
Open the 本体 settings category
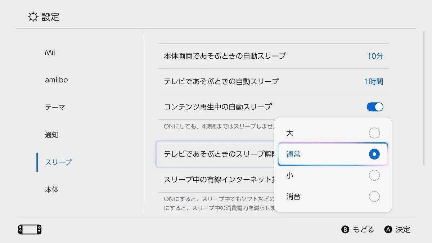coord(52,189)
